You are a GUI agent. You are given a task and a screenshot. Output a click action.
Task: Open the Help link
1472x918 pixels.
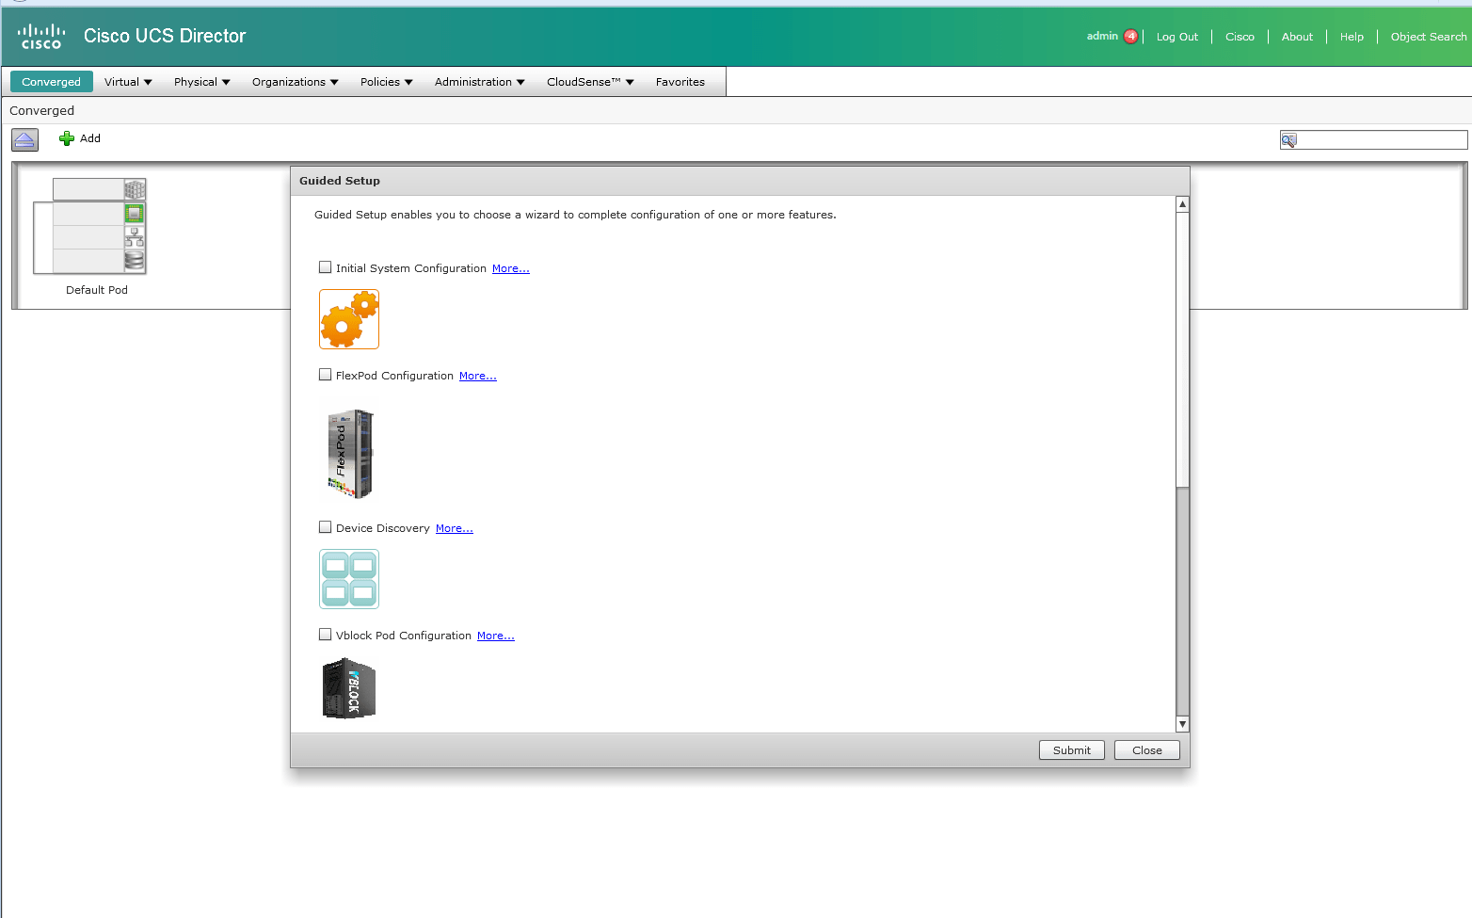[x=1352, y=37]
